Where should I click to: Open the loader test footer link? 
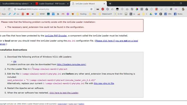[x=73, y=104]
